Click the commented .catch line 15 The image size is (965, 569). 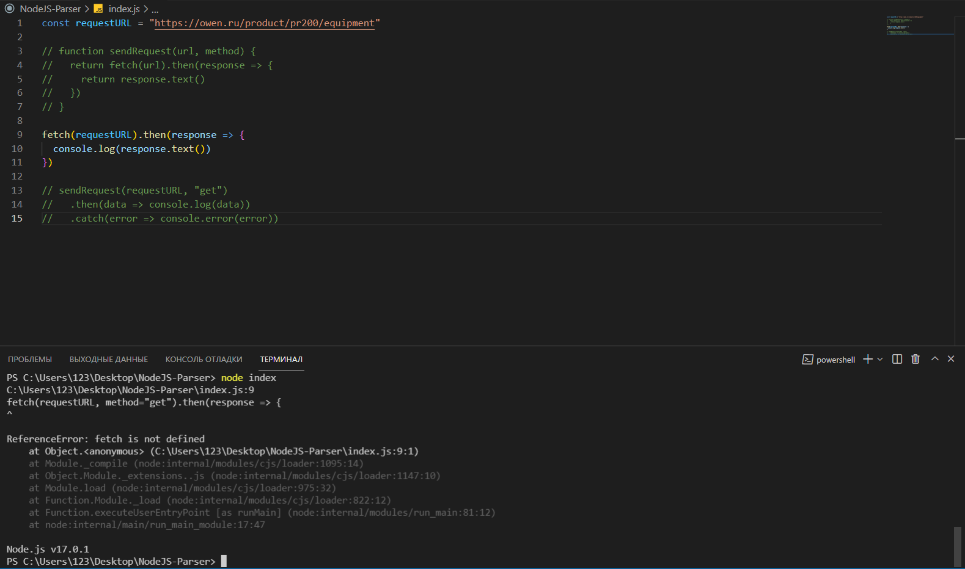tap(160, 219)
